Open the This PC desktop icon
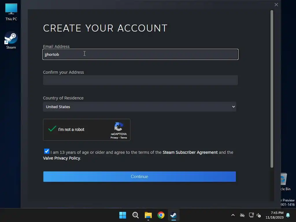296x222 pixels. [11, 12]
